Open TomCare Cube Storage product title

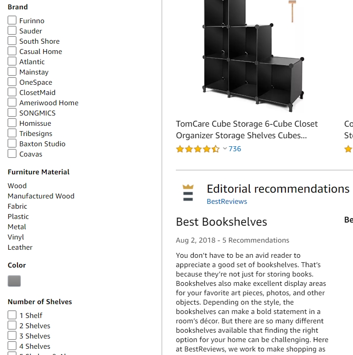point(247,129)
